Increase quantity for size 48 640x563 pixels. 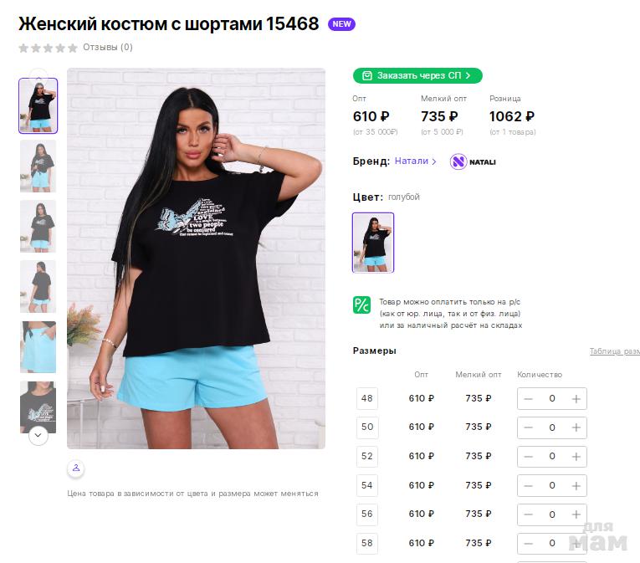click(576, 398)
